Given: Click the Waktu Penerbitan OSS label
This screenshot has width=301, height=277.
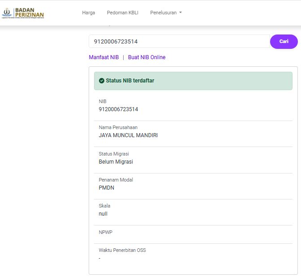Looking at the screenshot, I should (122, 250).
